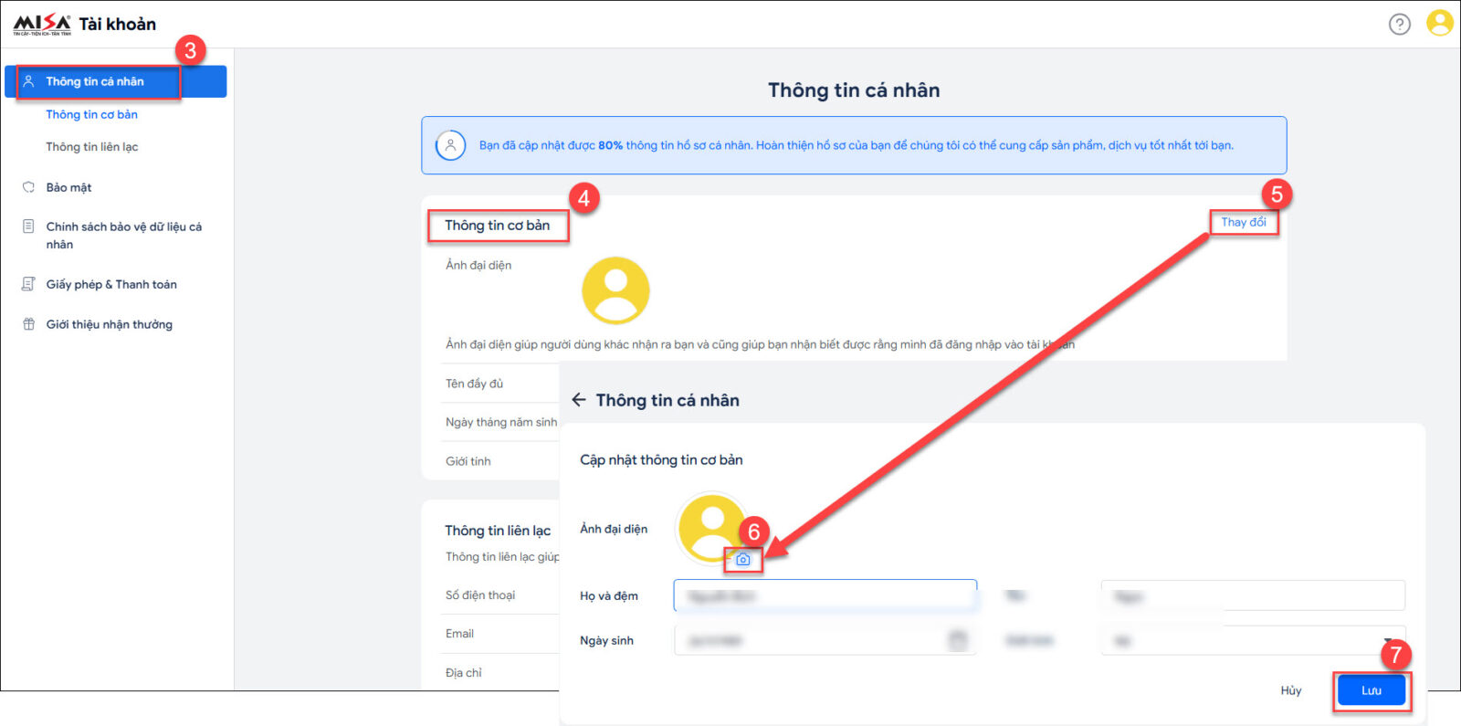Click the large yellow profile avatar

point(615,290)
